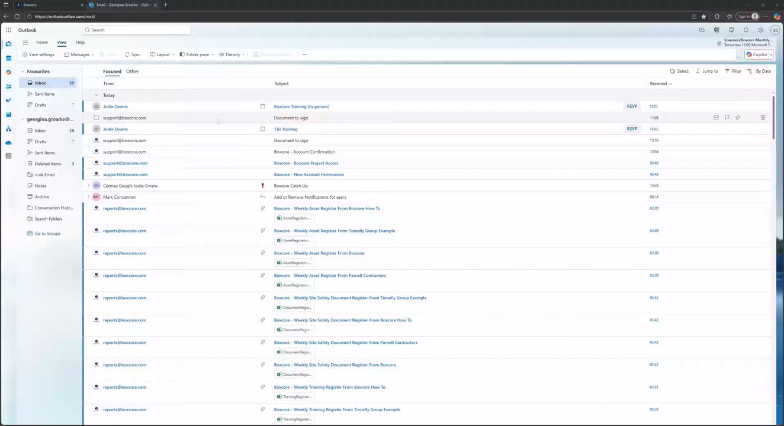This screenshot has width=784, height=426.
Task: Open the Settings gear in Outlook header
Action: (761, 30)
